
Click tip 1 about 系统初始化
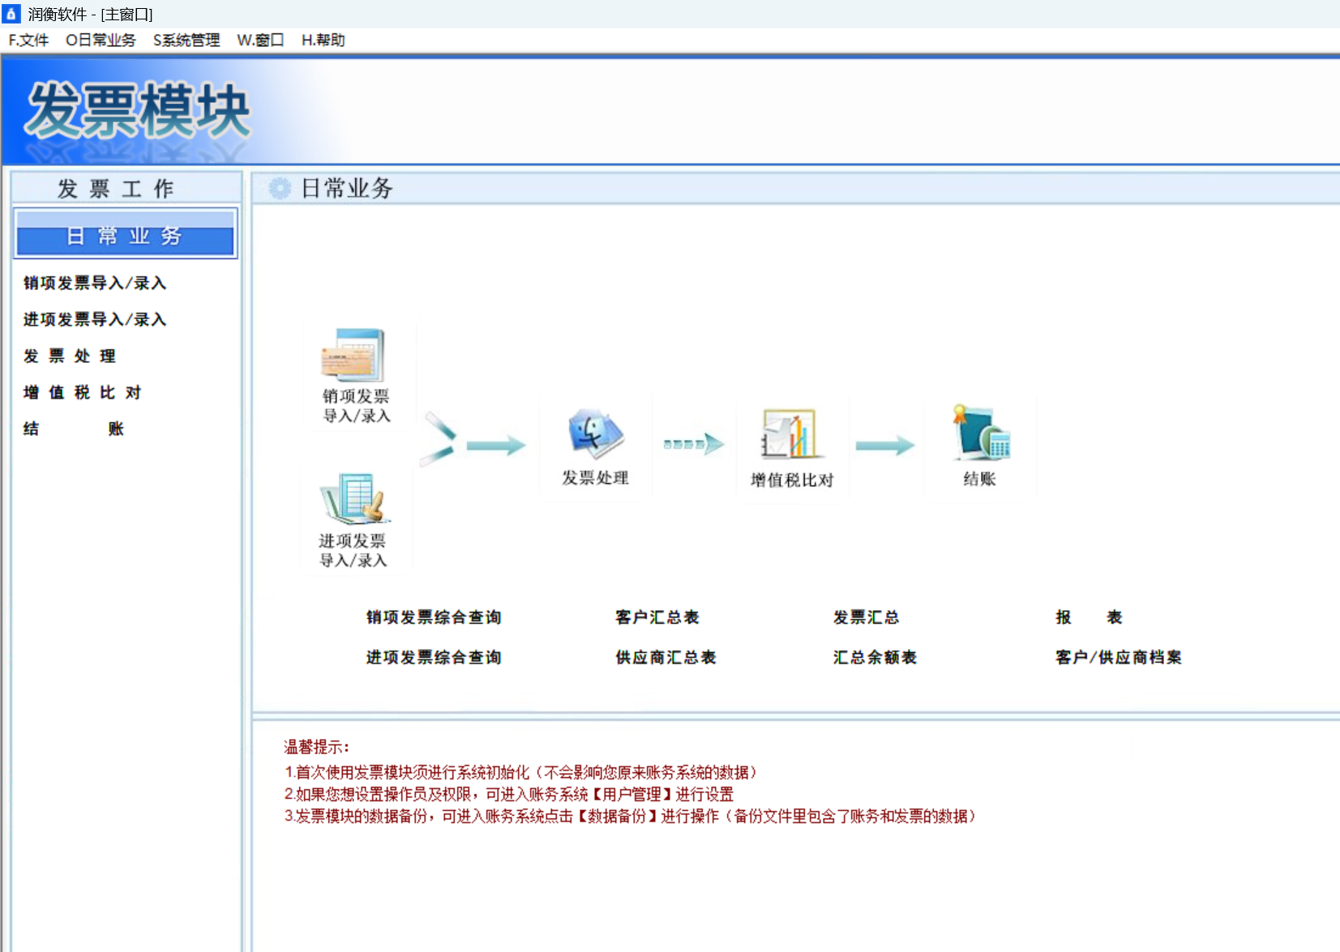[x=521, y=772]
